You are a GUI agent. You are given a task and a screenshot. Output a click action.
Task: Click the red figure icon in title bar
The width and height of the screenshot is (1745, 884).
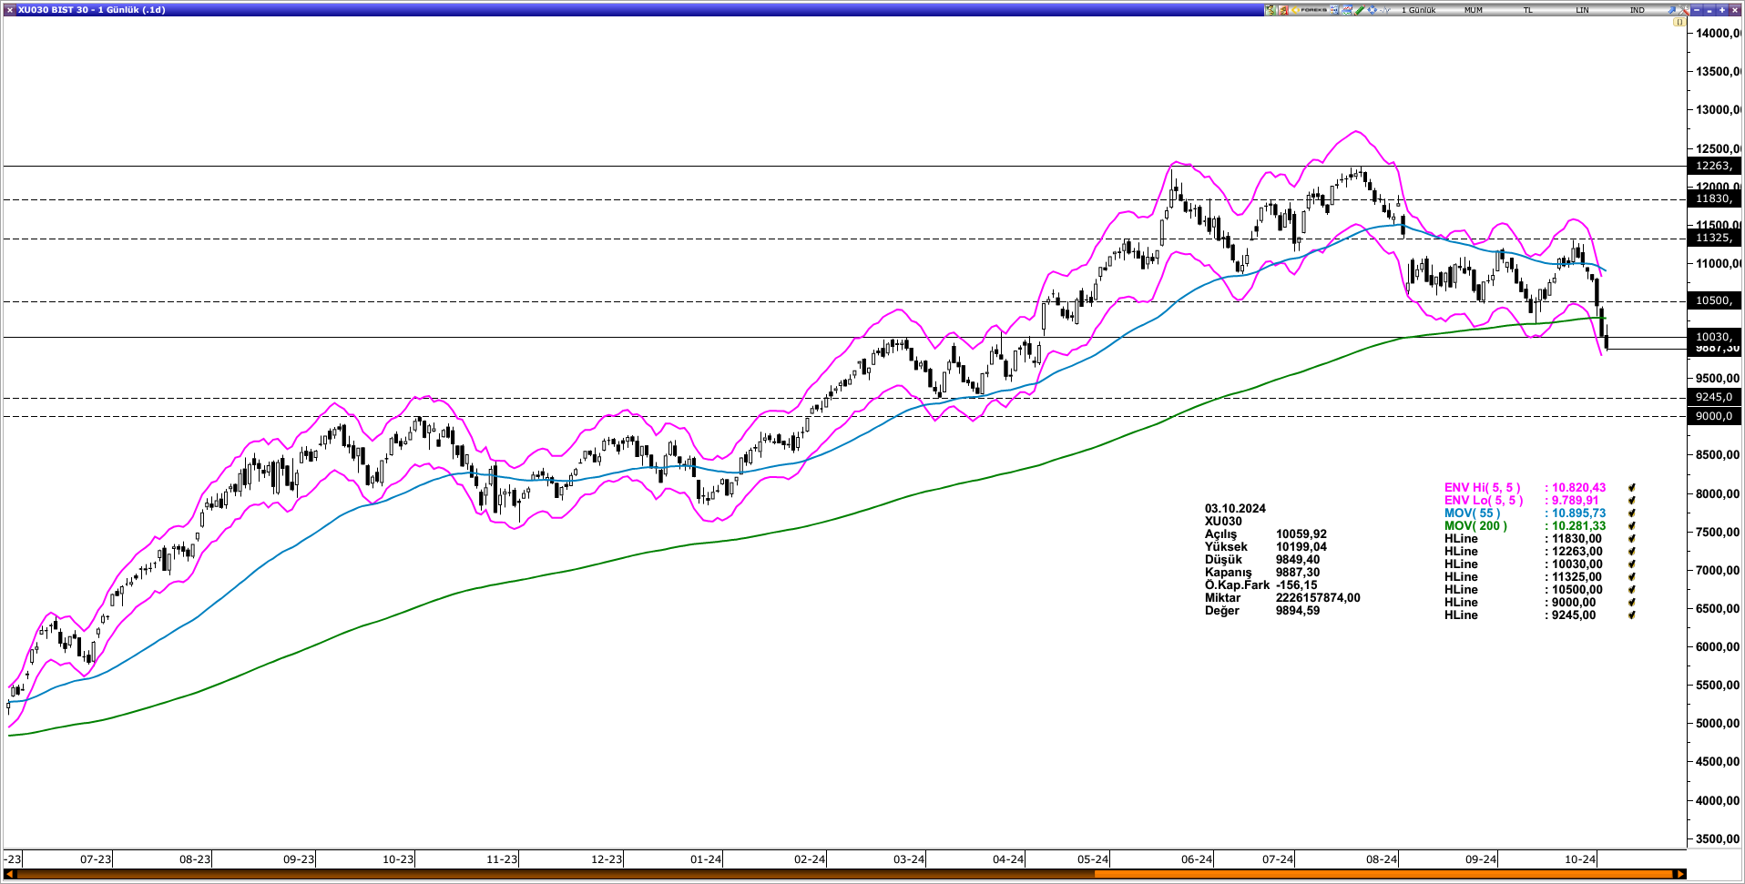pos(1283,10)
